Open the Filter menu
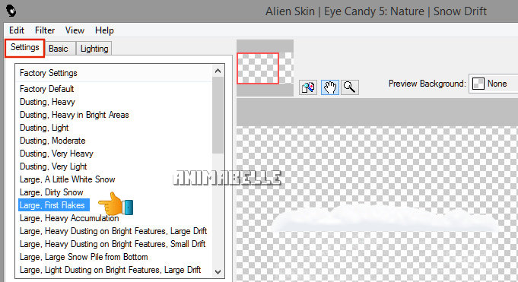Screen dimensions: 518x282 click(45, 30)
